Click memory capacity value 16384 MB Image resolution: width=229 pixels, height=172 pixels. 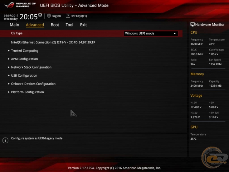point(215,86)
